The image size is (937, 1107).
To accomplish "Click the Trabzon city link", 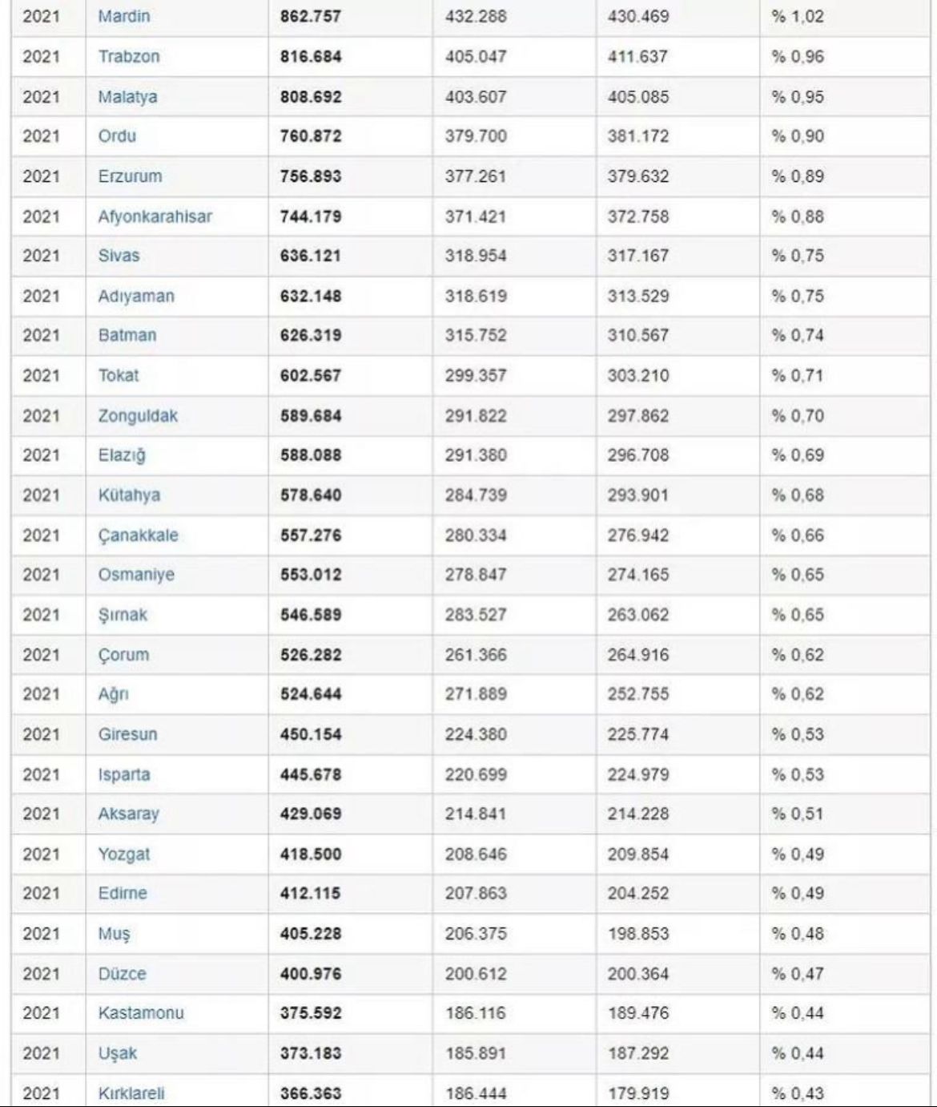I will (128, 56).
